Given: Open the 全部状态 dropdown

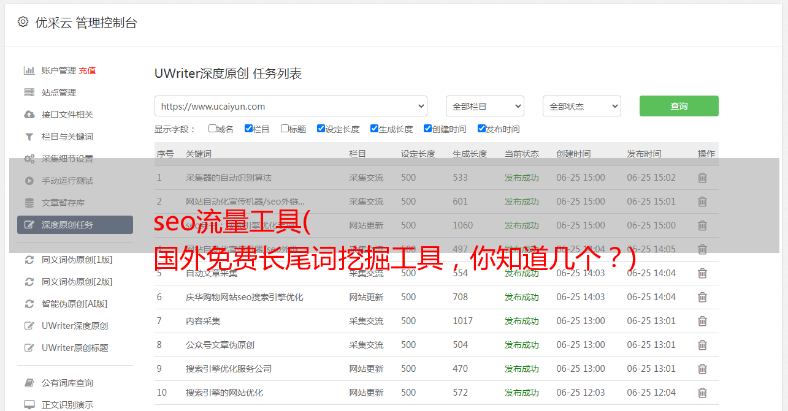Looking at the screenshot, I should (582, 106).
